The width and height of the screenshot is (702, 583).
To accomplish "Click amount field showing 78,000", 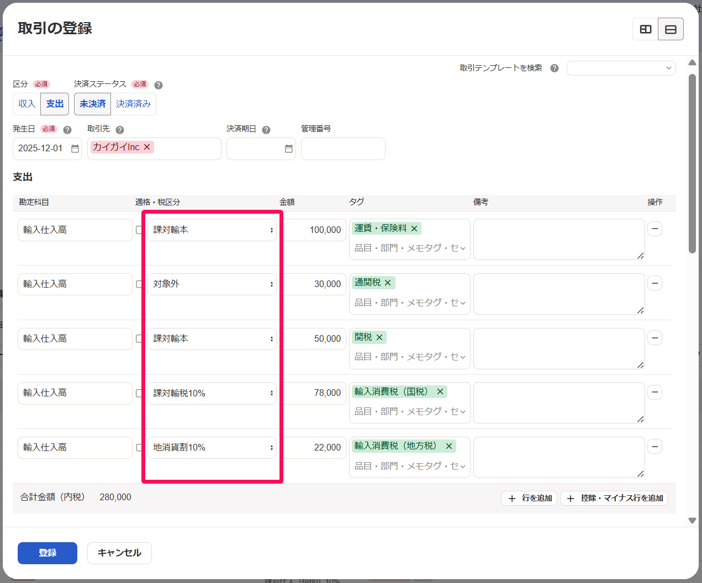I will 314,393.
